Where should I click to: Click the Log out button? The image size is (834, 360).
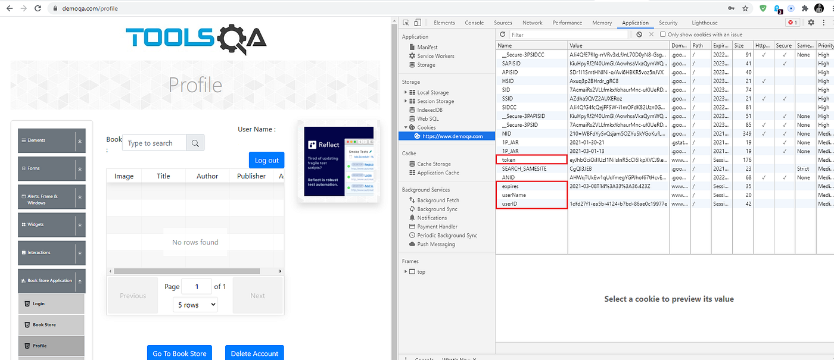(266, 160)
